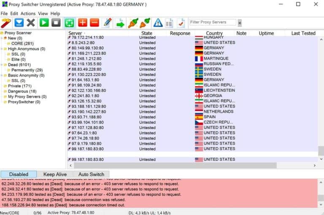Collapse the High Anonymous (0) tree node

[2, 49]
